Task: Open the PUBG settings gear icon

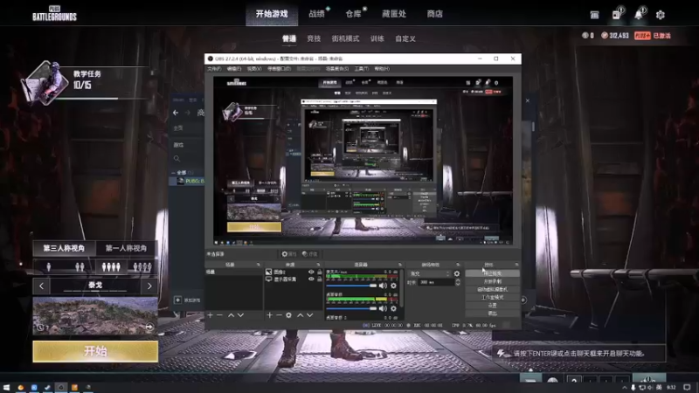Action: 661,15
